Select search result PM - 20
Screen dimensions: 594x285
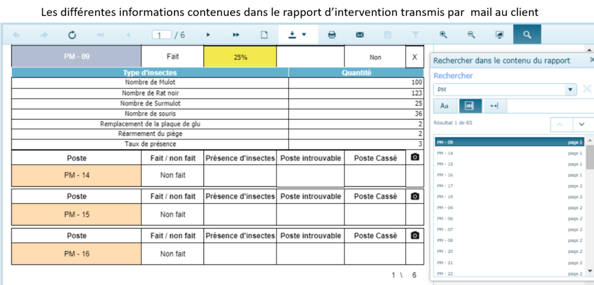pos(510,251)
